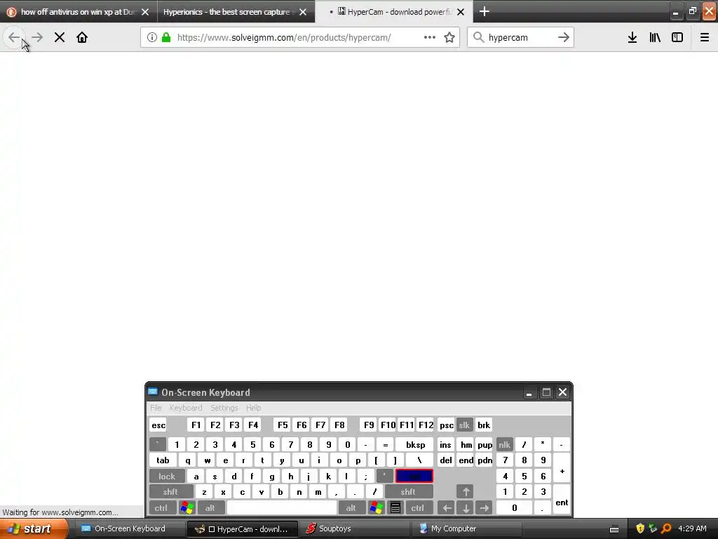Open the Firefox hamburger menu

[705, 38]
